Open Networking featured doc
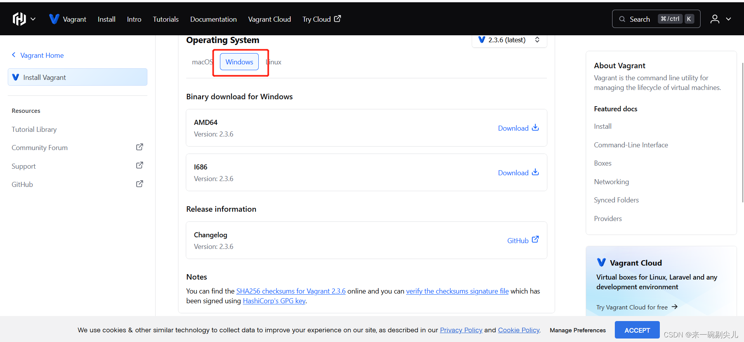Image resolution: width=744 pixels, height=342 pixels. [x=612, y=181]
